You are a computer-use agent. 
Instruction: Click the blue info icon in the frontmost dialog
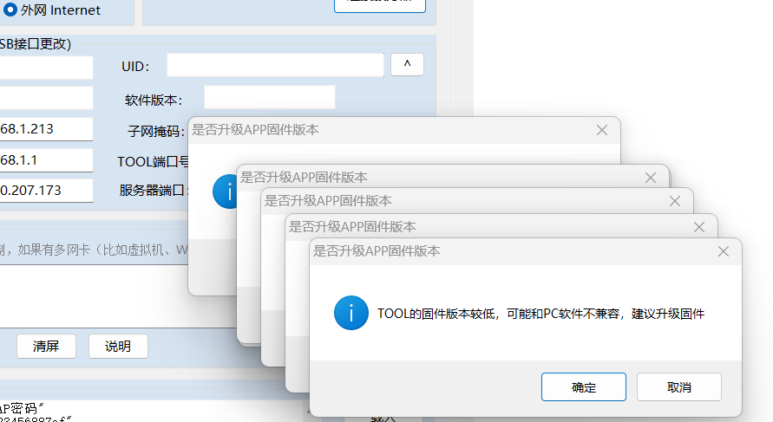(x=350, y=313)
